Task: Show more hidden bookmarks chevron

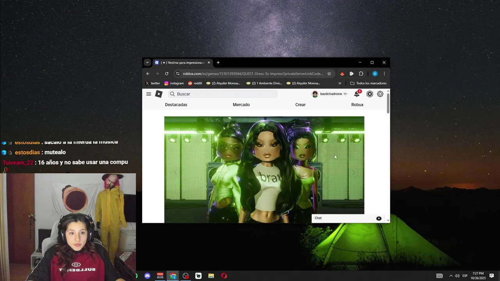Action: click(339, 83)
